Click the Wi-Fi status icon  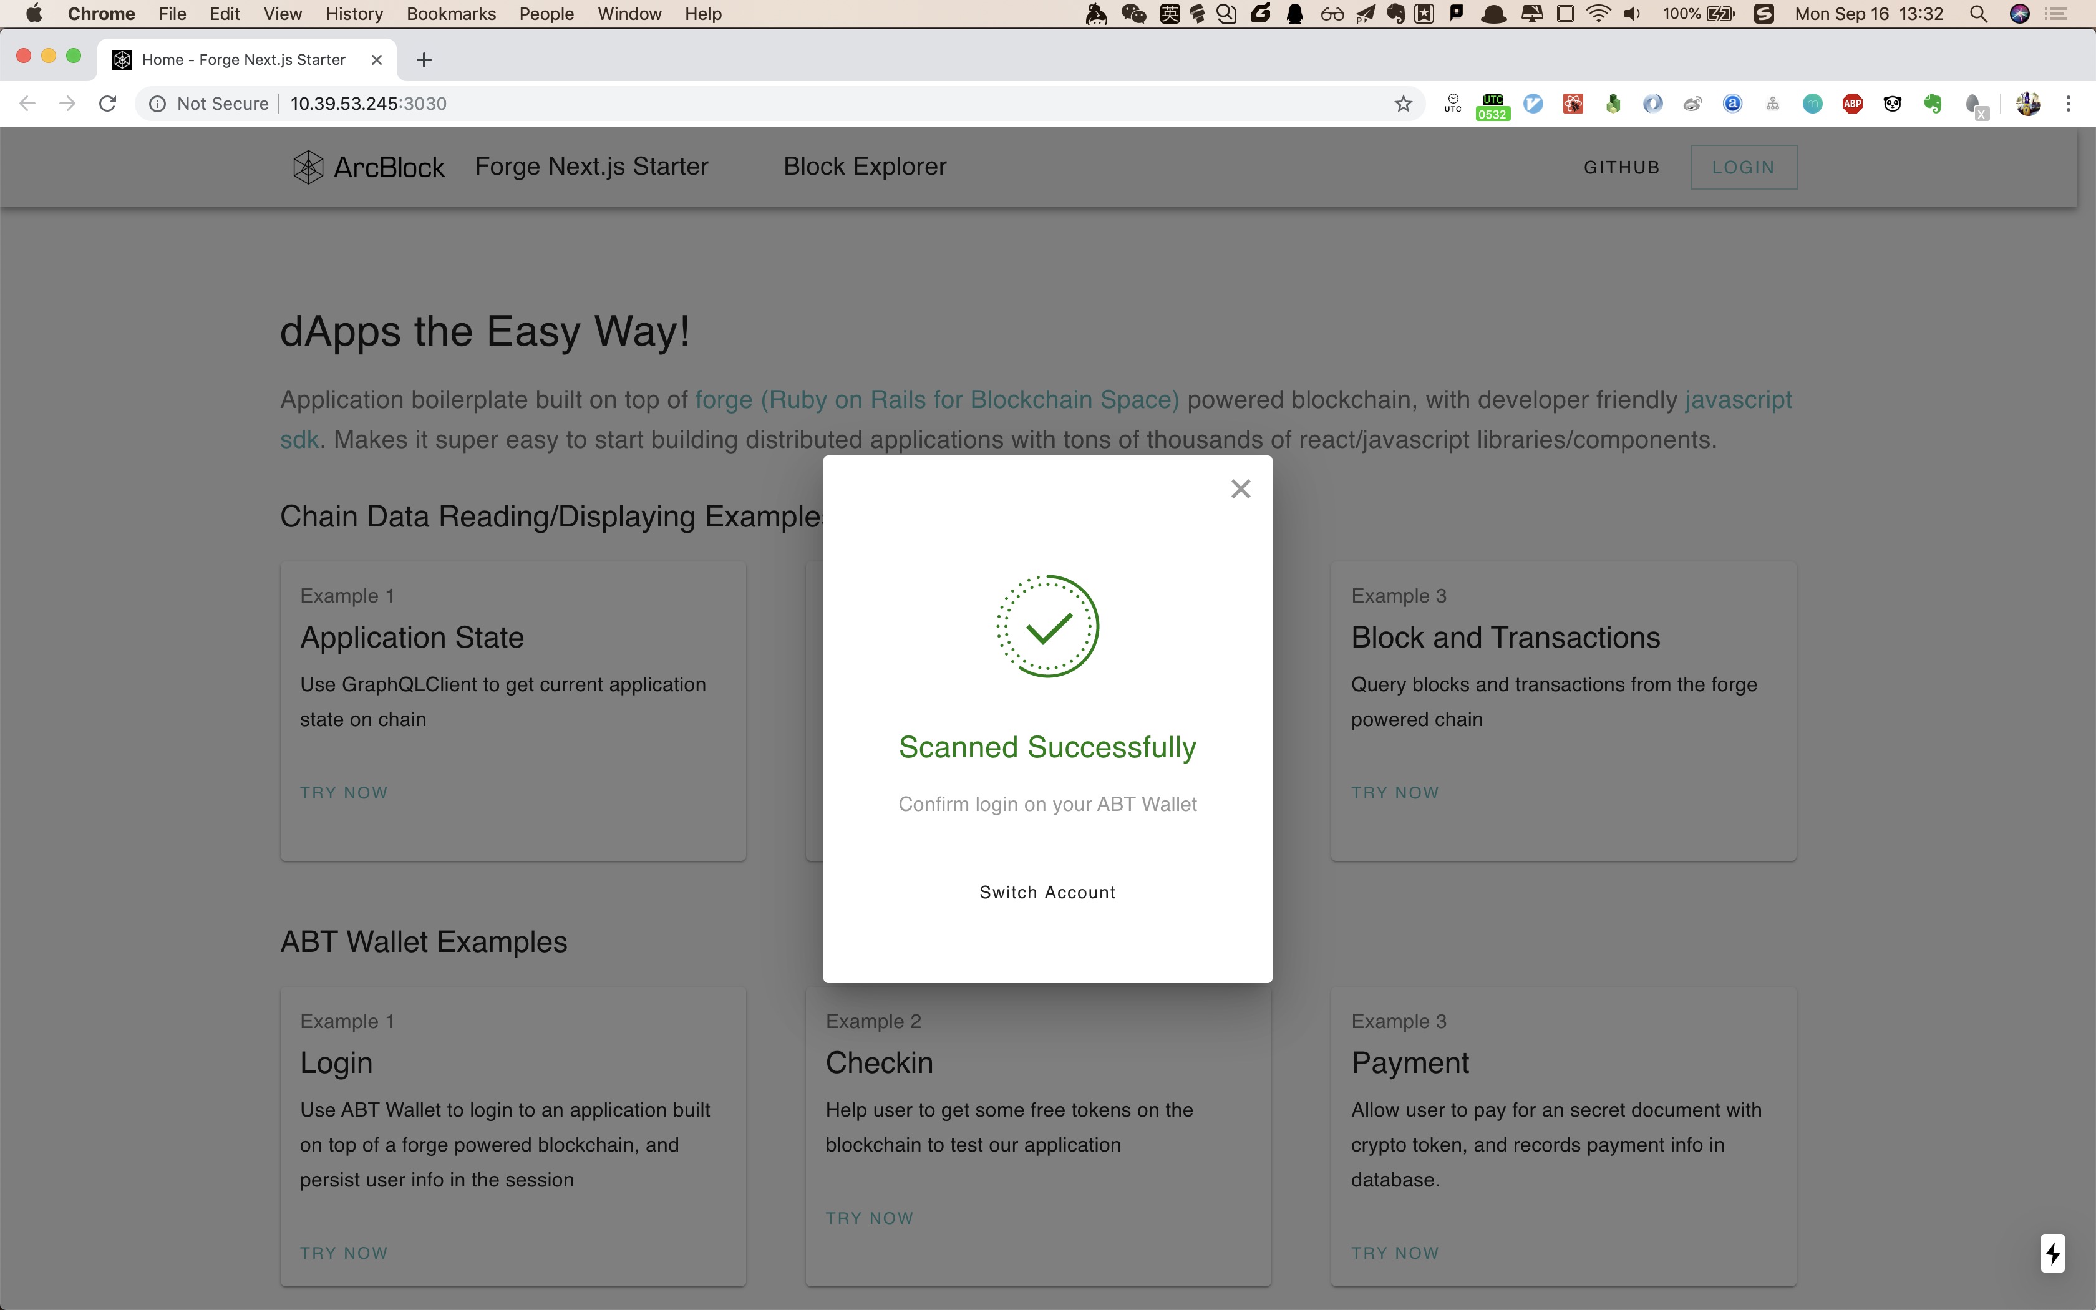click(x=1598, y=14)
